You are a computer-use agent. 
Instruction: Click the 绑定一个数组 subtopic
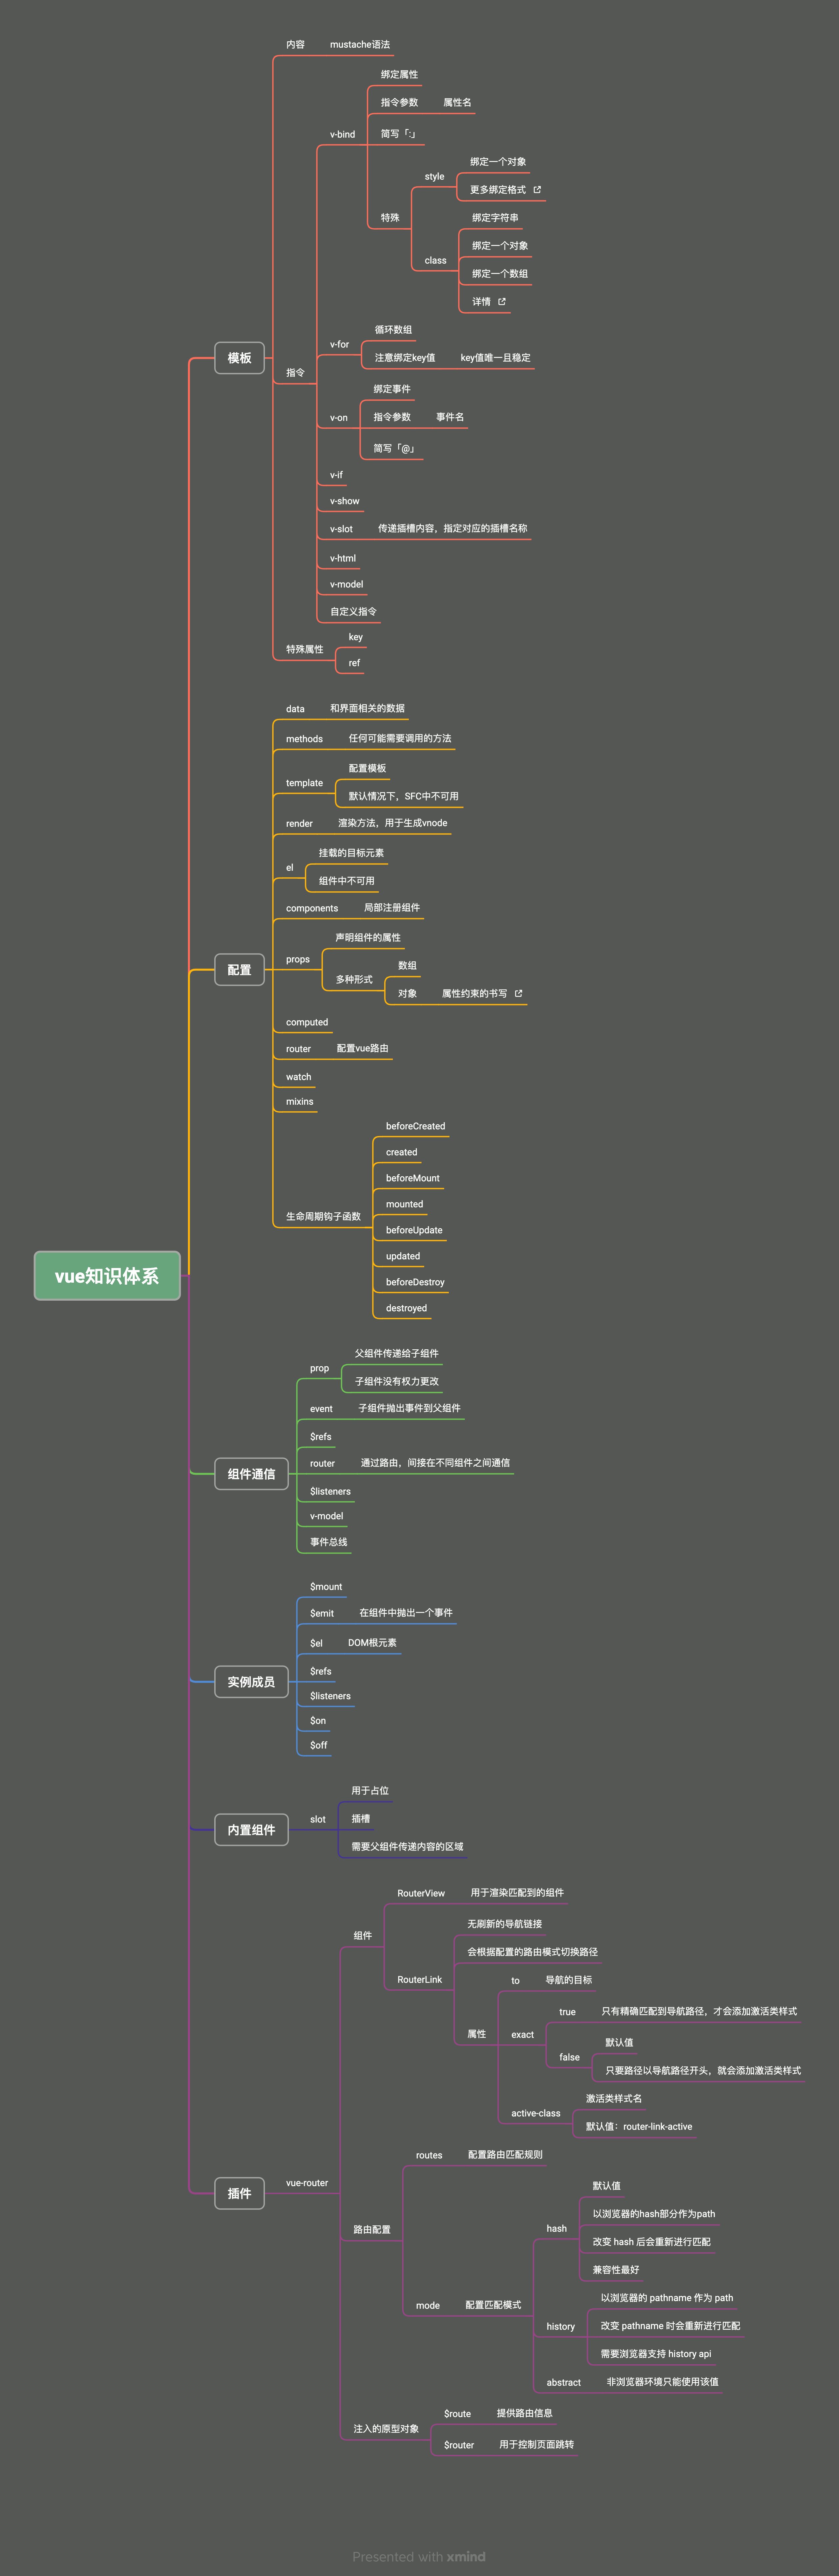pyautogui.click(x=500, y=274)
